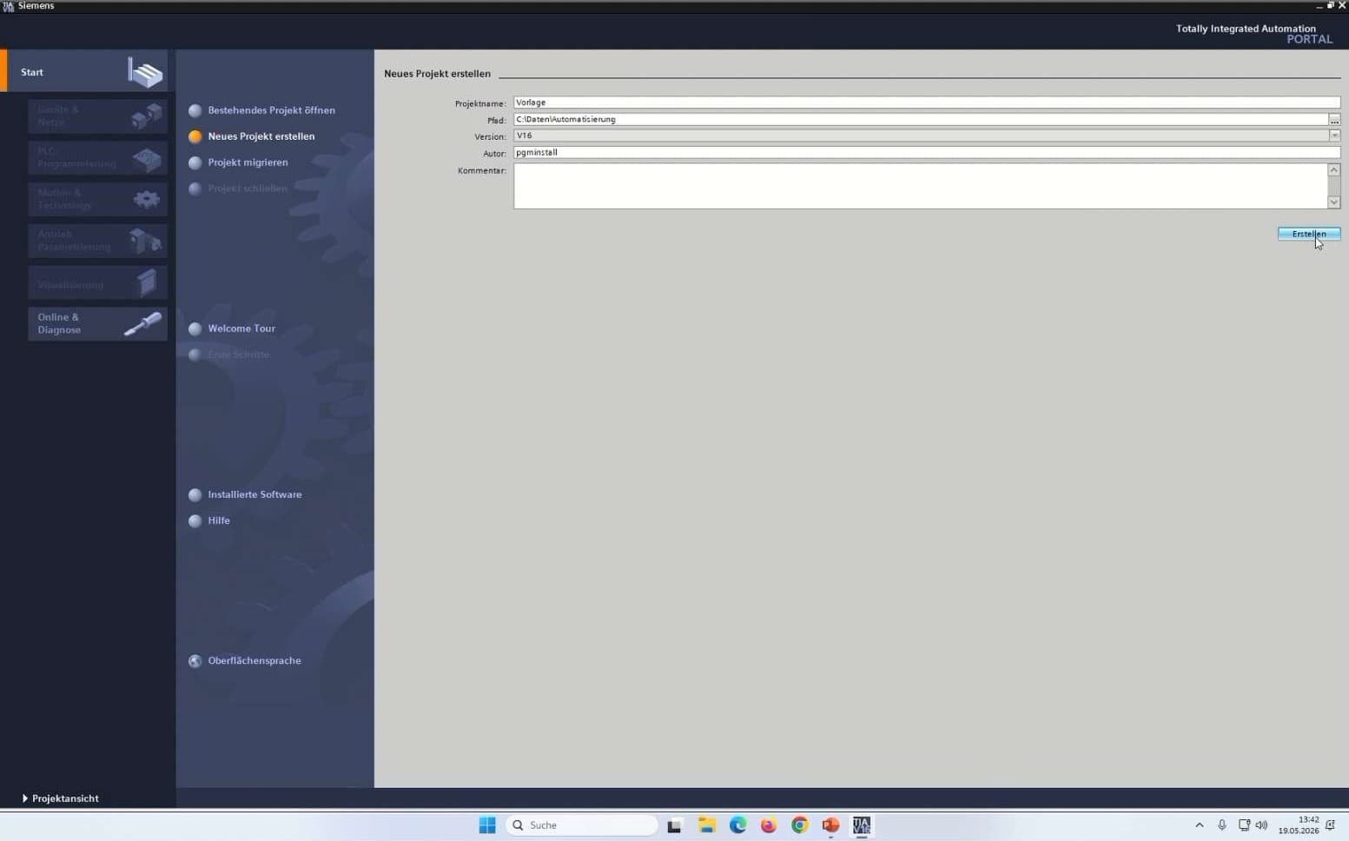Open the Version dropdown
Image resolution: width=1349 pixels, height=841 pixels.
click(1334, 136)
